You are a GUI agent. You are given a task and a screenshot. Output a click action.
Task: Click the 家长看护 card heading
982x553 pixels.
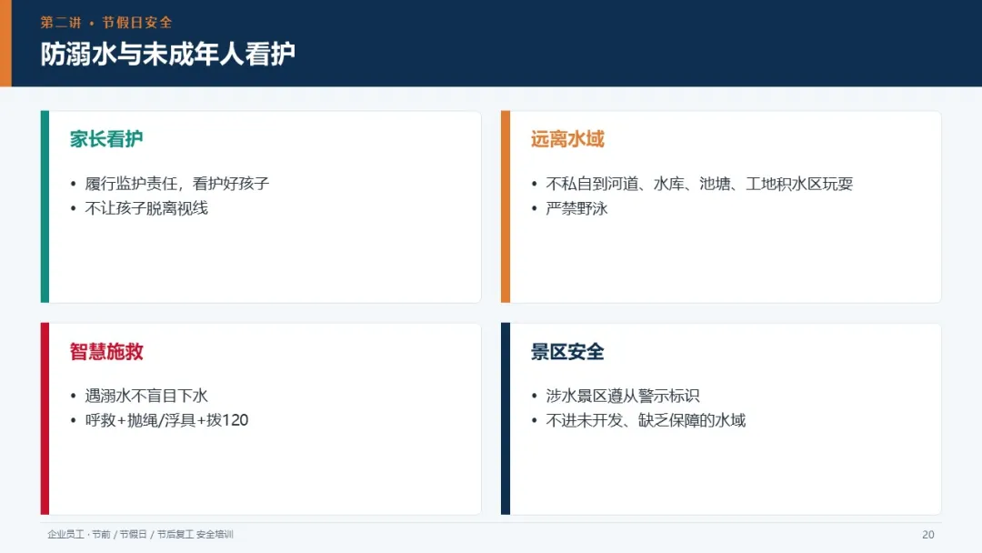point(106,139)
